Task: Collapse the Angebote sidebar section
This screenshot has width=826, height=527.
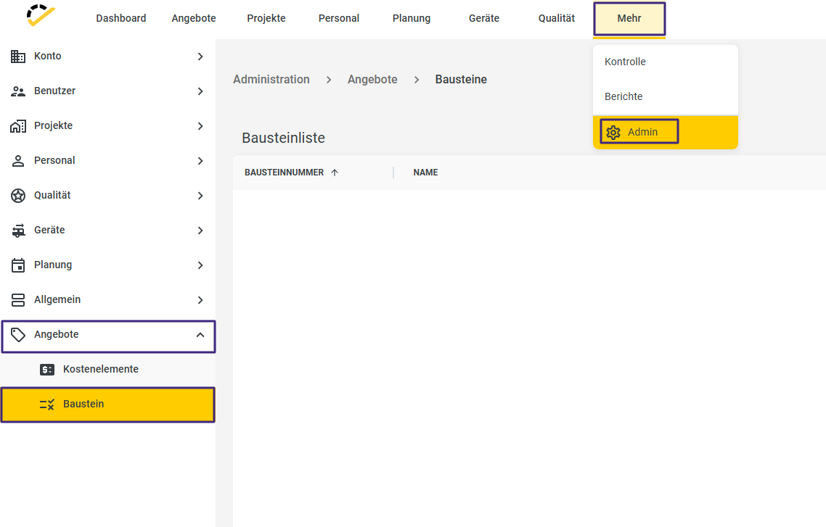Action: 200,335
